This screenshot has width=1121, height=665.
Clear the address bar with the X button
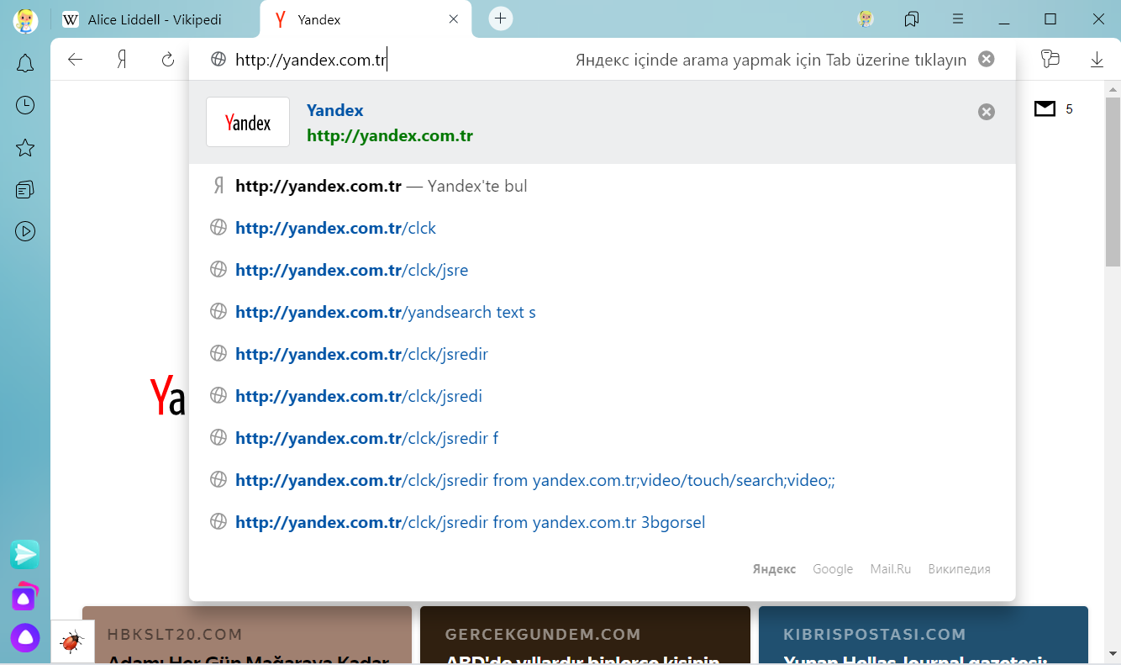(x=987, y=60)
